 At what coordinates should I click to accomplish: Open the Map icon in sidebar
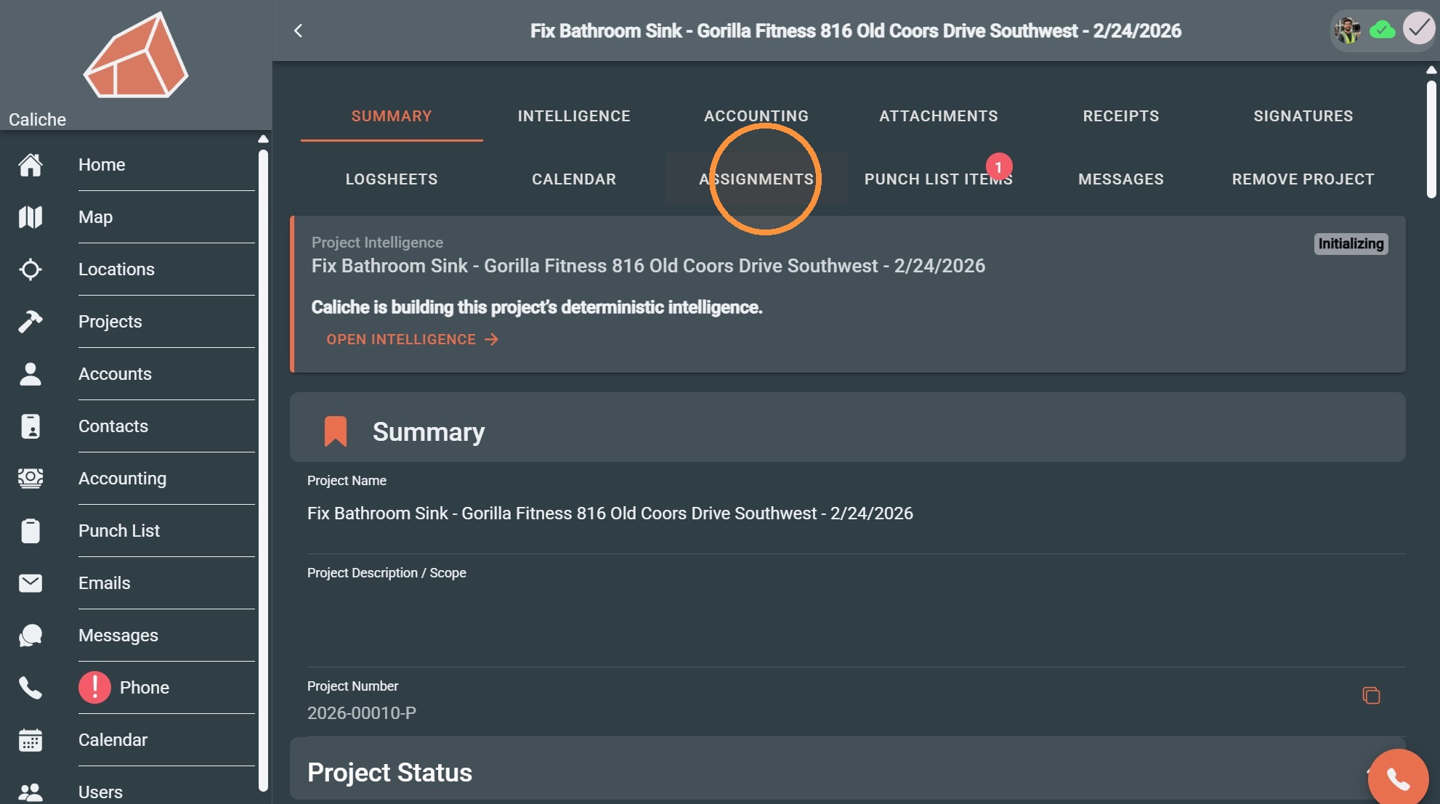point(31,217)
